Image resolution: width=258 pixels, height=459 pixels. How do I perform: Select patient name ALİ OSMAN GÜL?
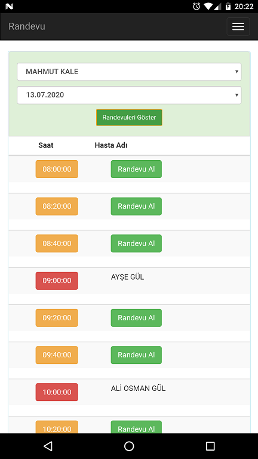138,388
